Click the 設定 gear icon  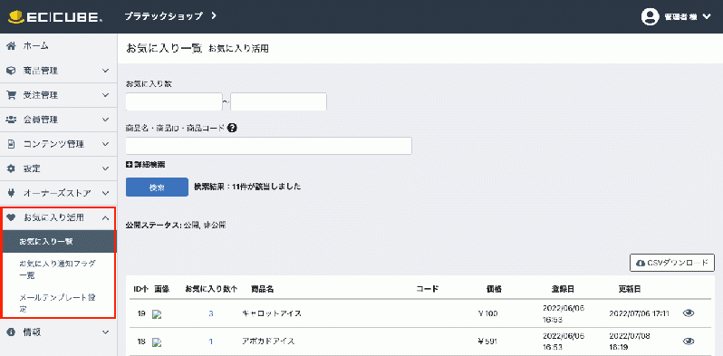coord(12,168)
